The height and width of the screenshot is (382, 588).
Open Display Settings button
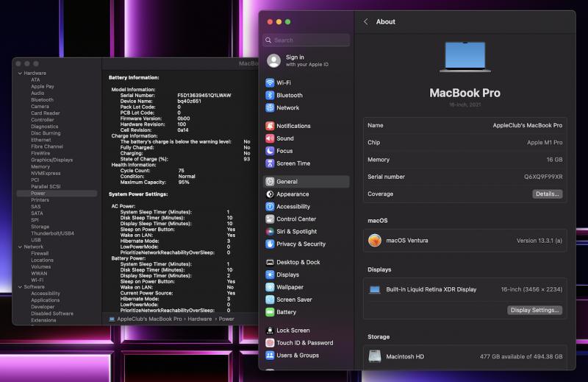(x=534, y=310)
